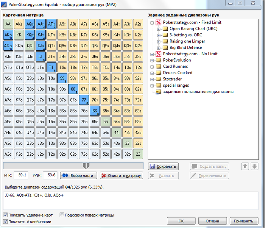The image size is (265, 228).
Task: Move selected range up with arrow icon
Action: (245, 166)
